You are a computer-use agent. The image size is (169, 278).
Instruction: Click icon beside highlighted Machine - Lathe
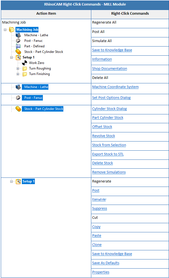pyautogui.click(x=18, y=87)
